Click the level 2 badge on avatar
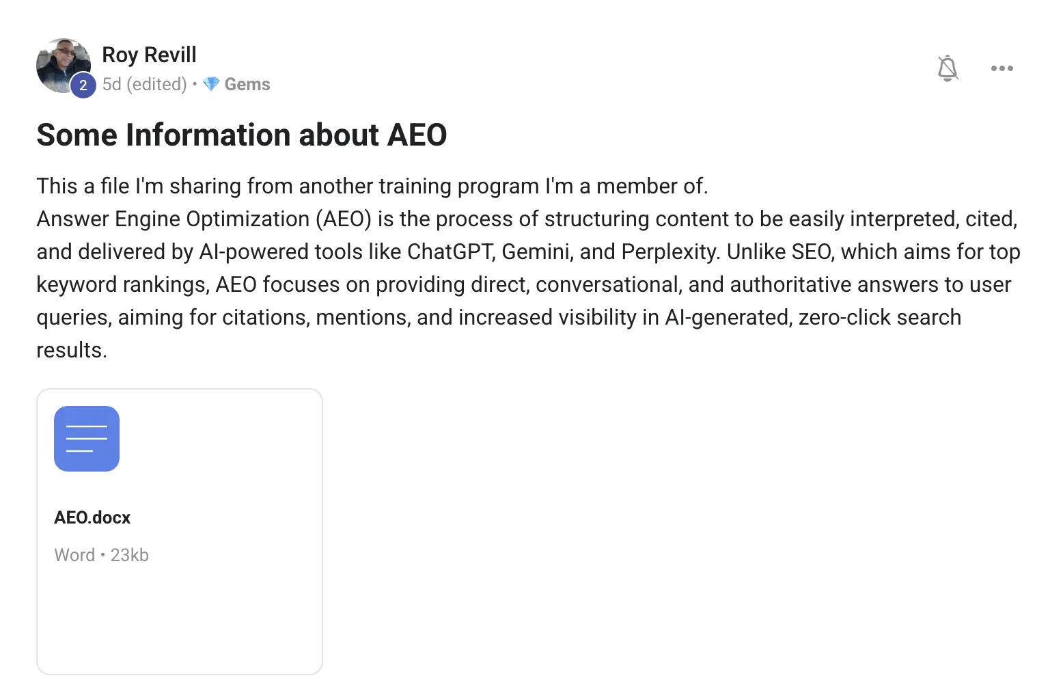Viewport: 1063px width, 693px height. [83, 85]
